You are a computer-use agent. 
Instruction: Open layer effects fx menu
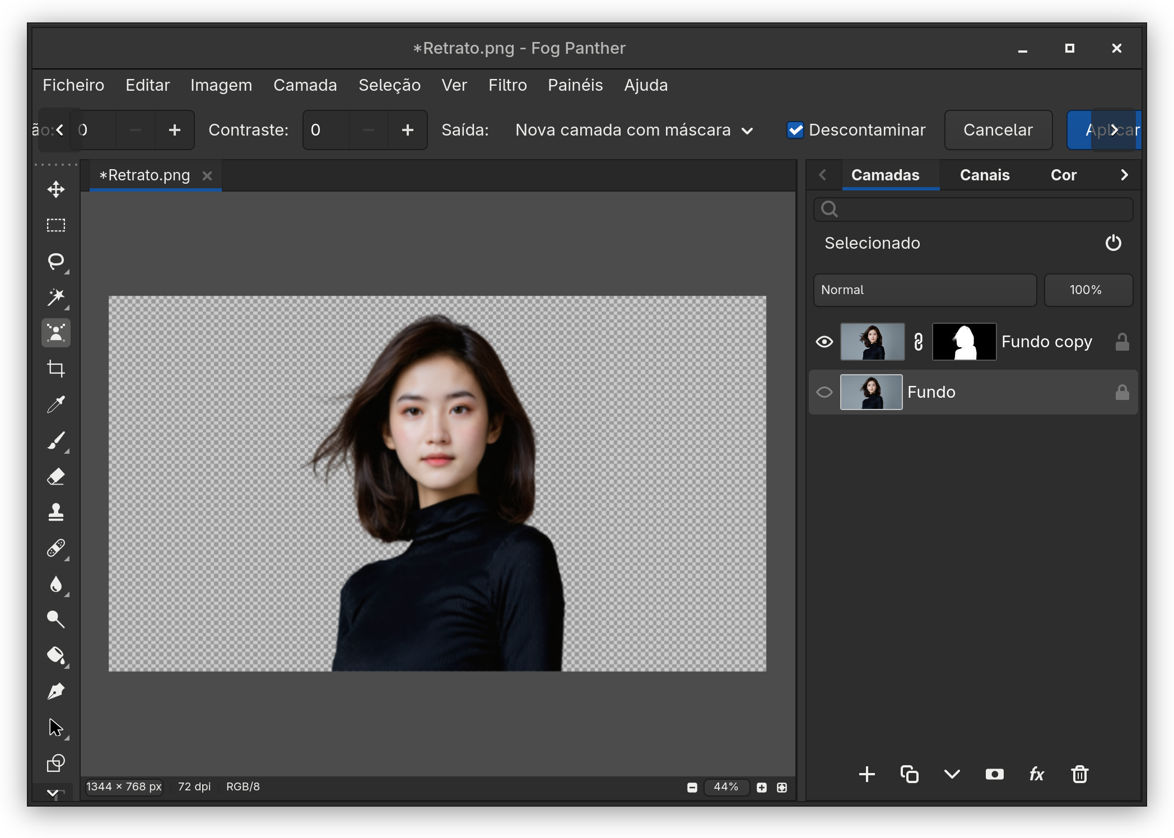1037,774
